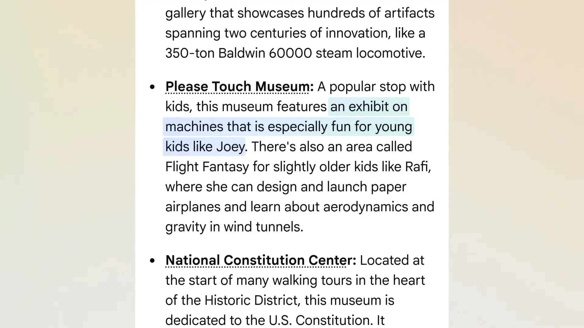The height and width of the screenshot is (328, 584).
Task: Click the highlighted "kids like Joey" text
Action: pos(204,147)
